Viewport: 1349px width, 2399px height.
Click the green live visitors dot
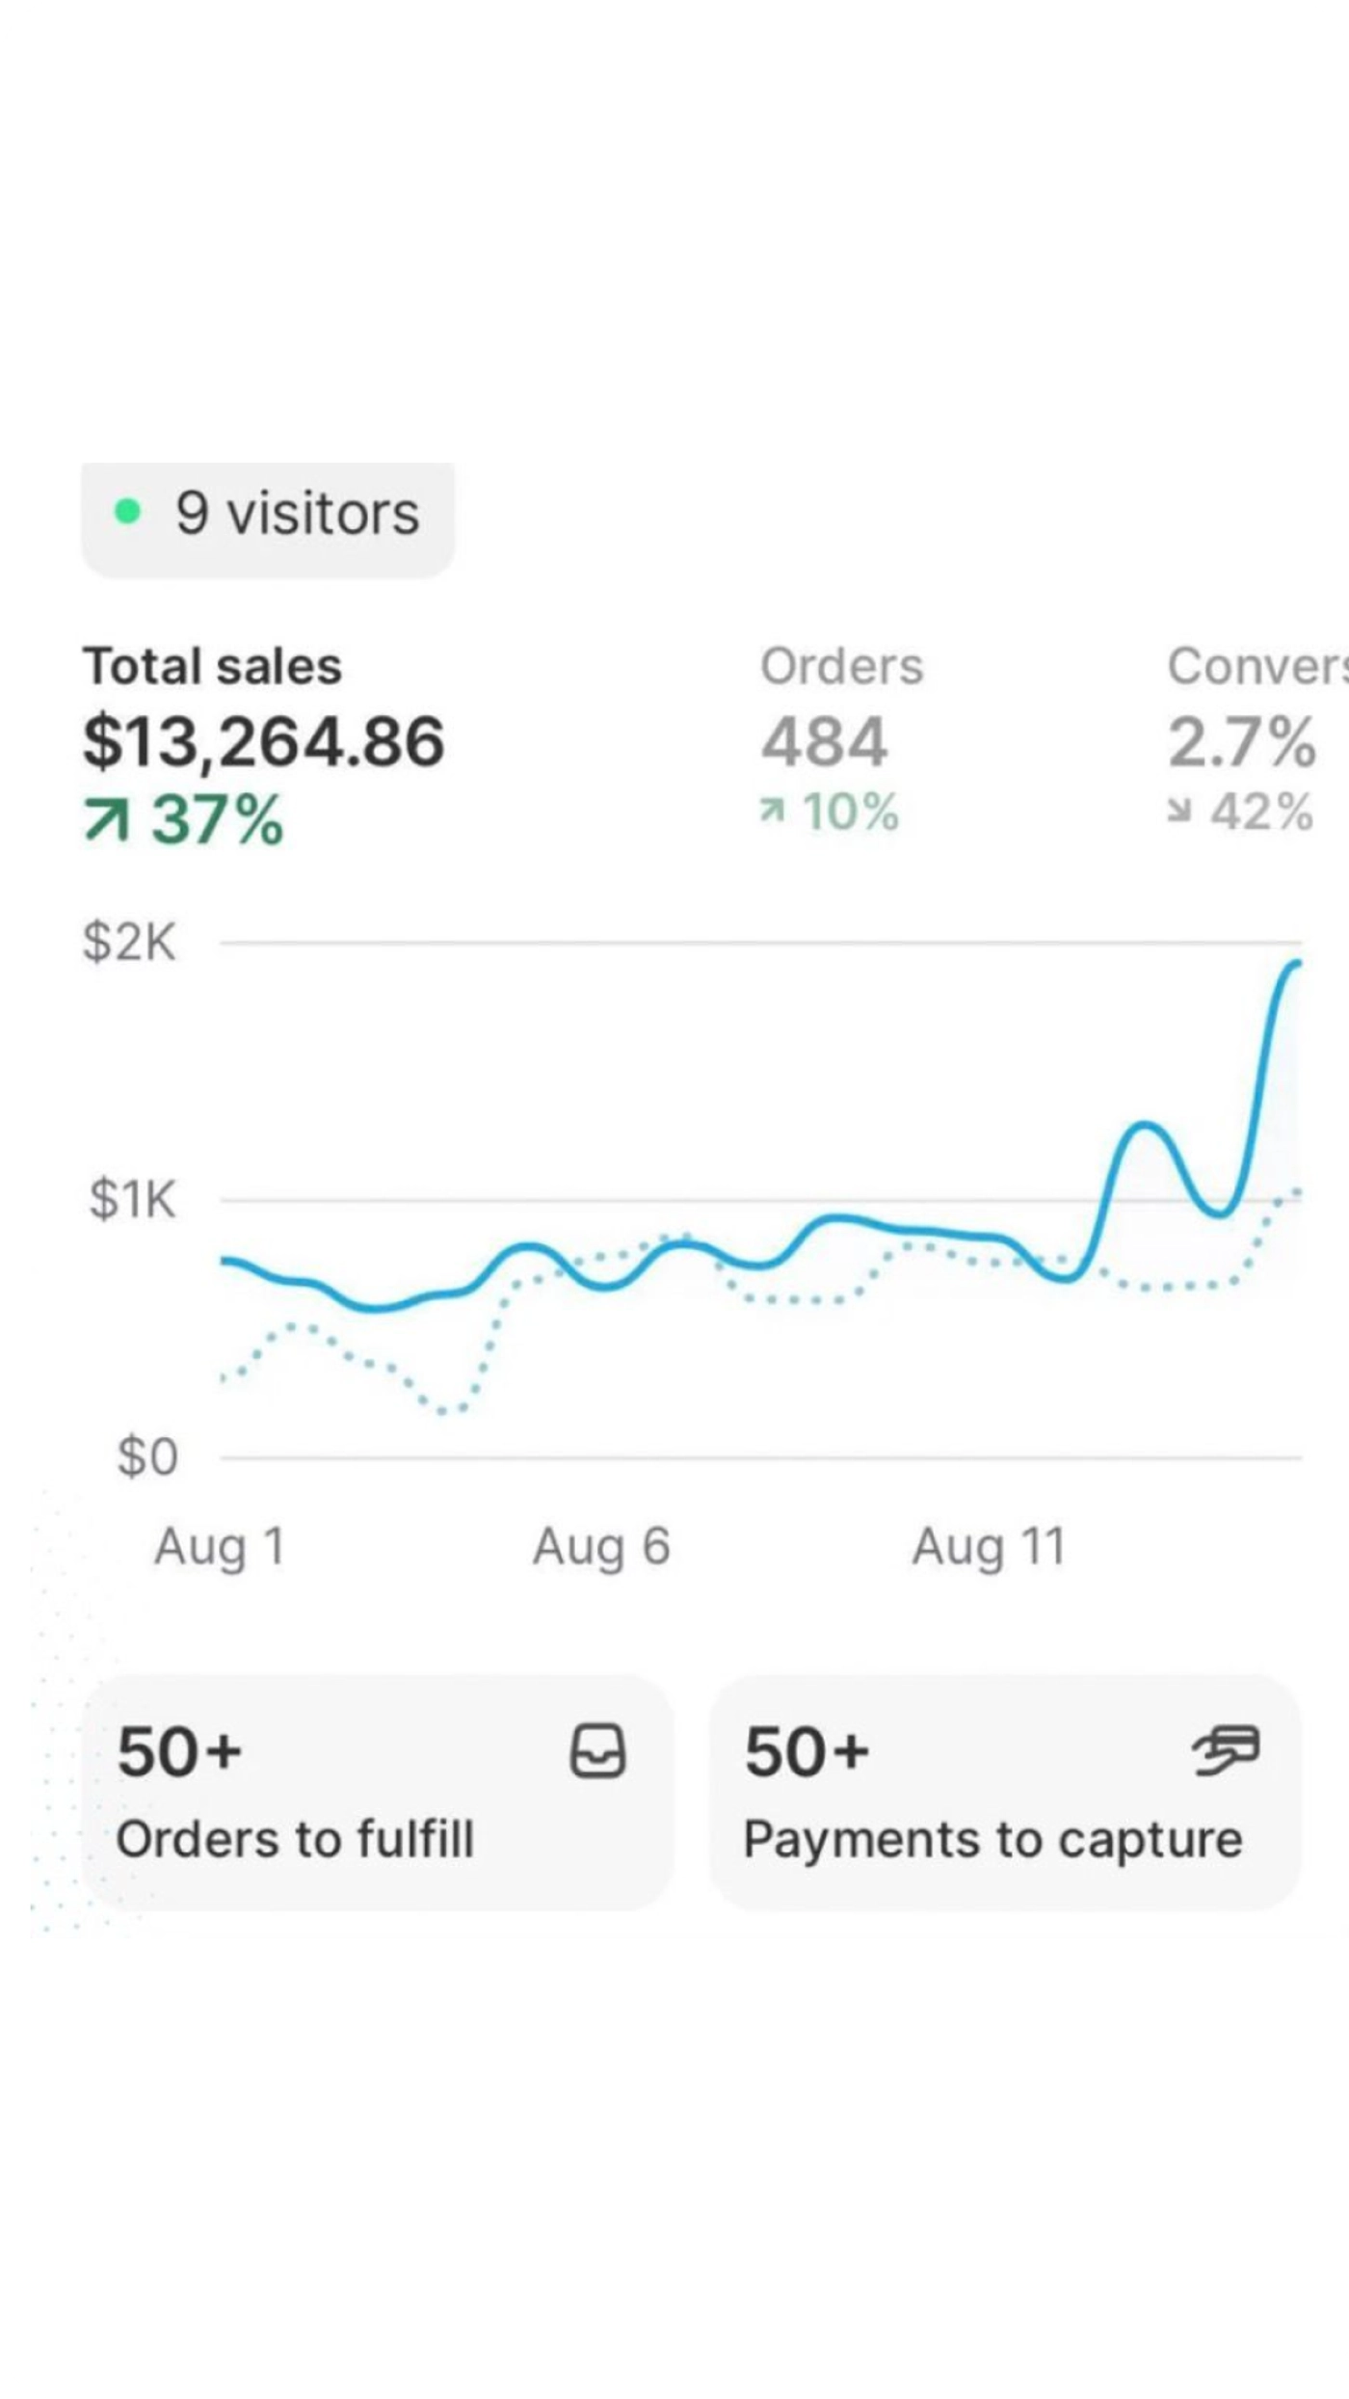127,512
